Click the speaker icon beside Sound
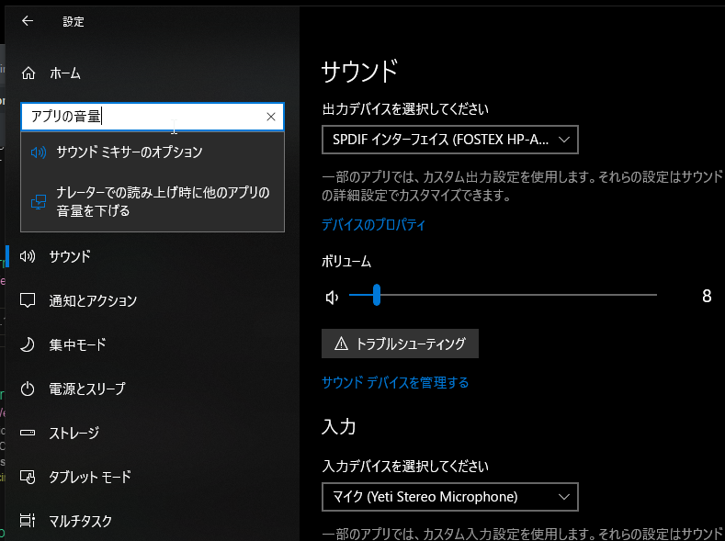Viewport: 725px width, 541px height. [28, 256]
